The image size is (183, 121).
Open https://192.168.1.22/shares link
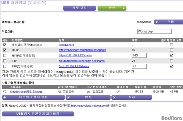pos(75,55)
